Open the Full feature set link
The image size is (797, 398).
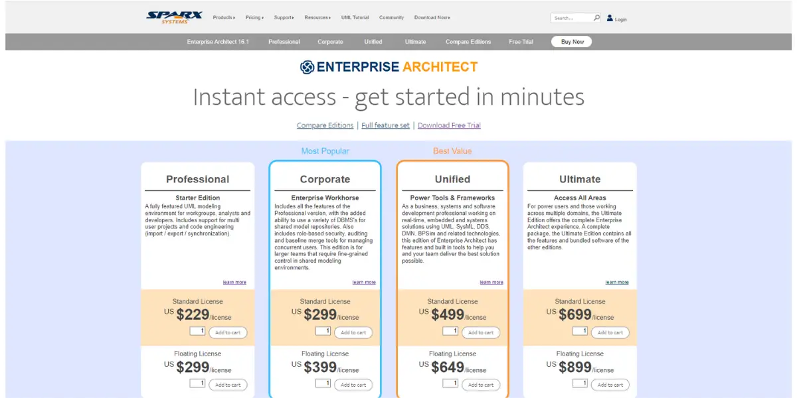point(385,125)
